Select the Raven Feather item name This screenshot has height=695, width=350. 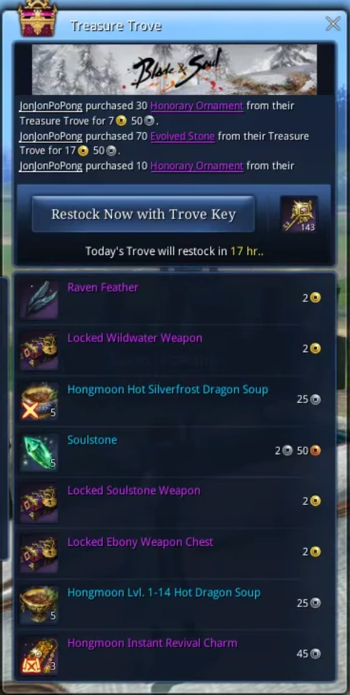pos(103,287)
